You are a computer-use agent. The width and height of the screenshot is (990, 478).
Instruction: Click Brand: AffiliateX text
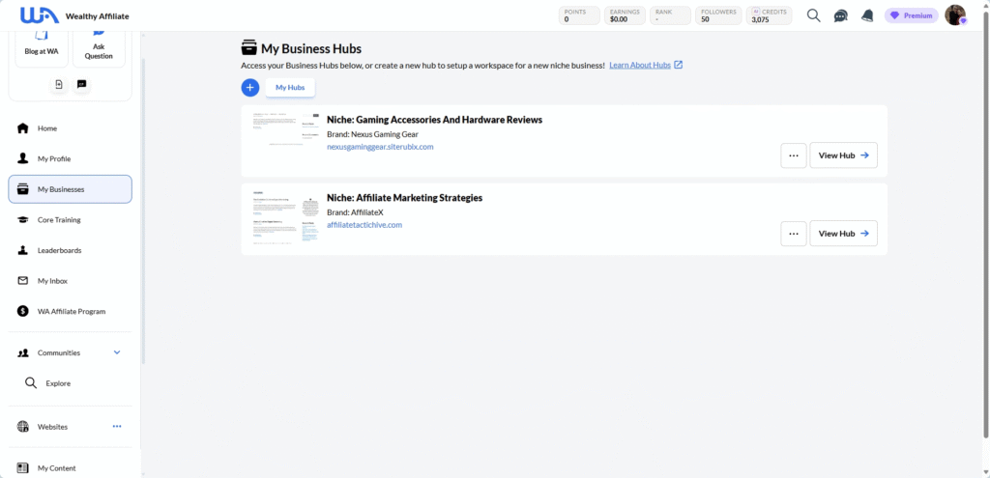point(355,211)
